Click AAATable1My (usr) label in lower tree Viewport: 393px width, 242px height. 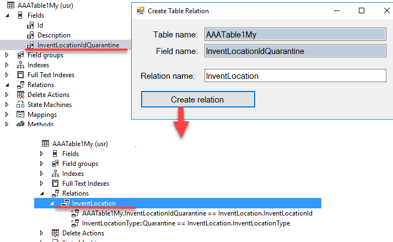point(80,144)
